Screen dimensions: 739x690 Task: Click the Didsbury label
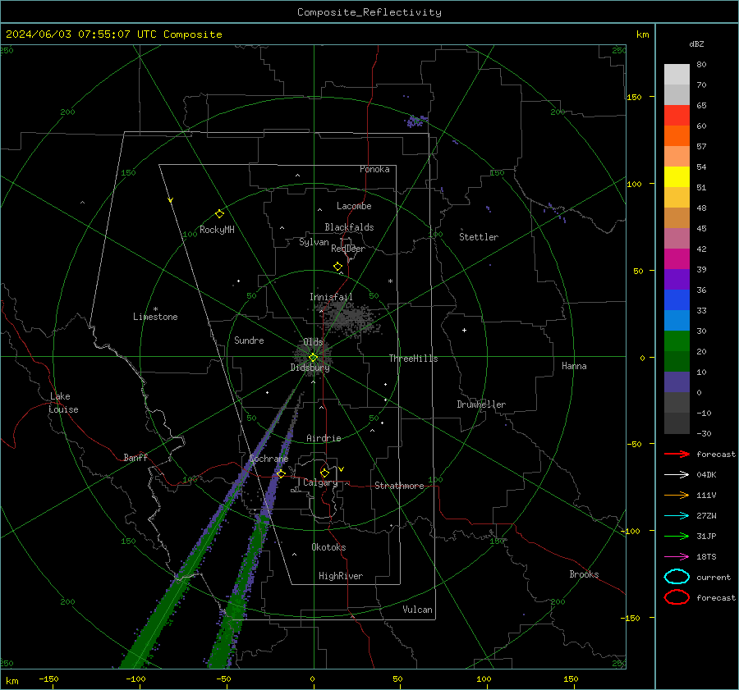click(310, 368)
